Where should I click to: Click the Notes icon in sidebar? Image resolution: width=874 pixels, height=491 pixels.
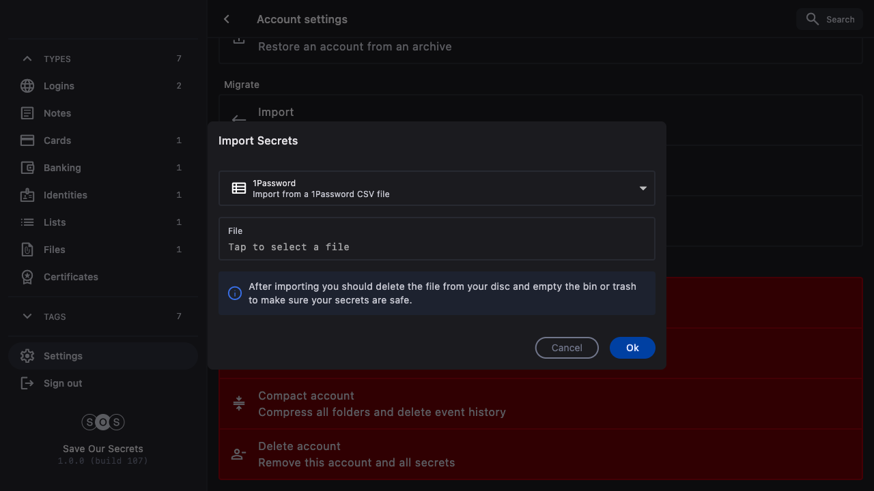click(x=27, y=113)
